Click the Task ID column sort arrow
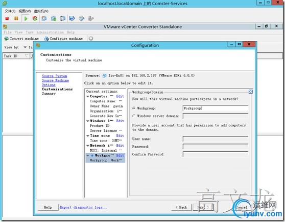Viewport: 285px width, 222px height. click(27, 56)
